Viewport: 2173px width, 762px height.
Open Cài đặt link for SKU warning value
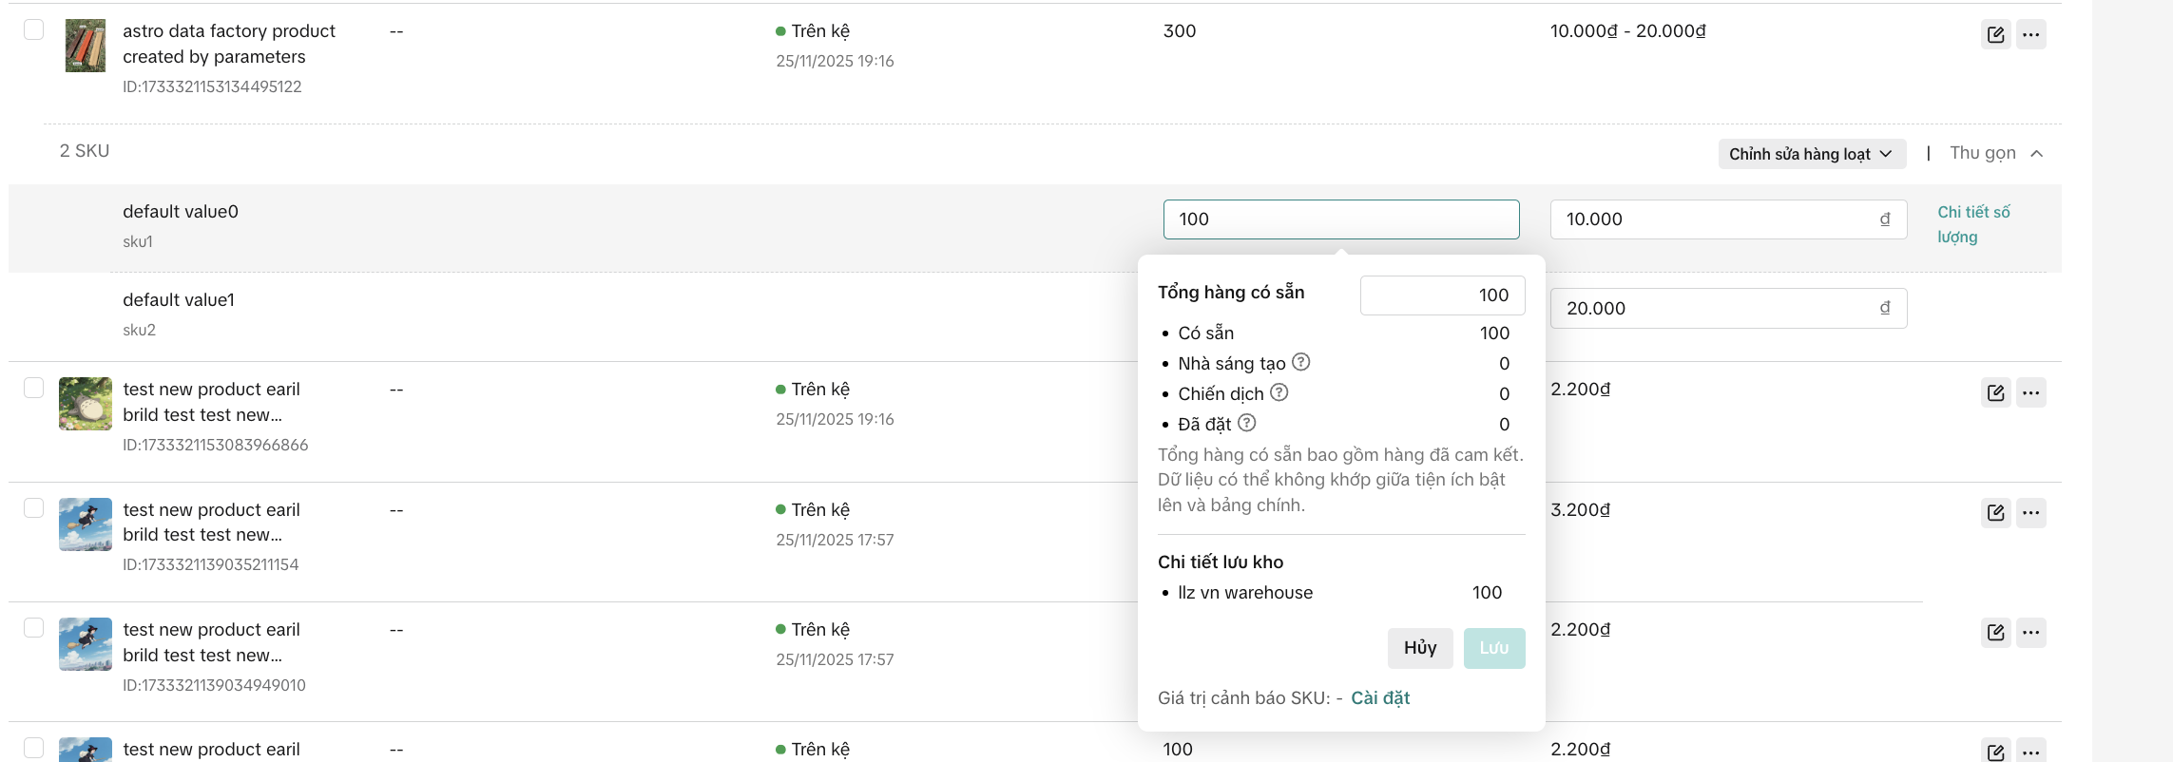(x=1379, y=698)
